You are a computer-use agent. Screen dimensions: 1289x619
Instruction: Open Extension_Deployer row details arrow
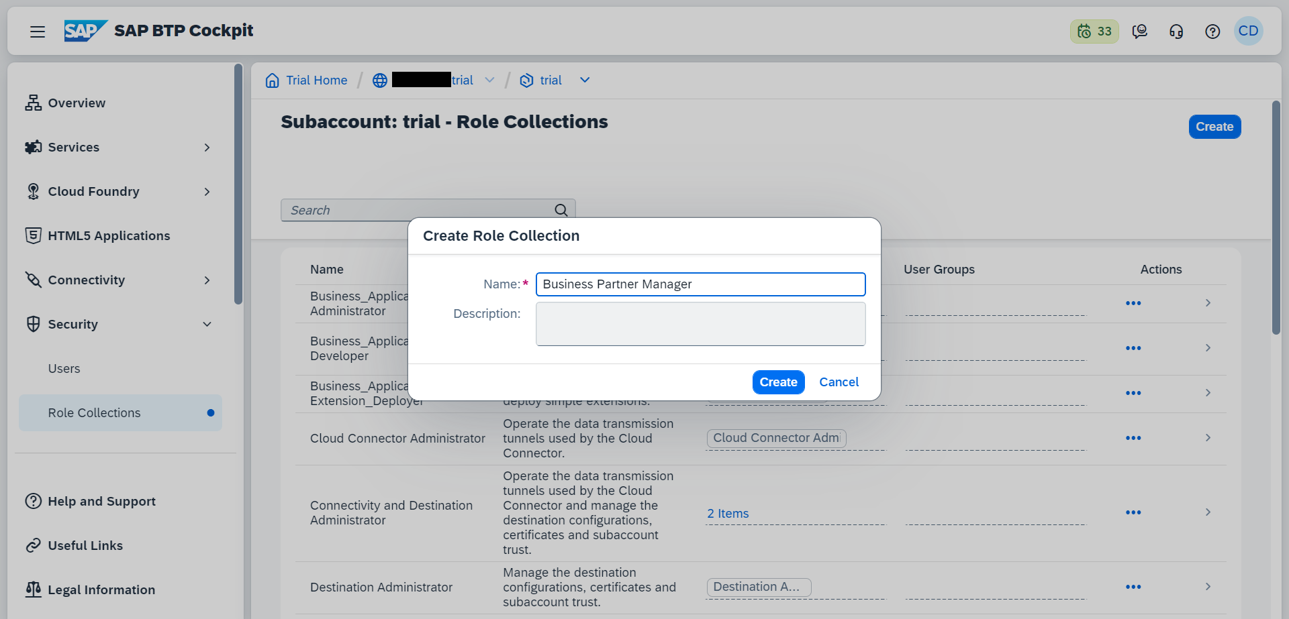[1208, 393]
